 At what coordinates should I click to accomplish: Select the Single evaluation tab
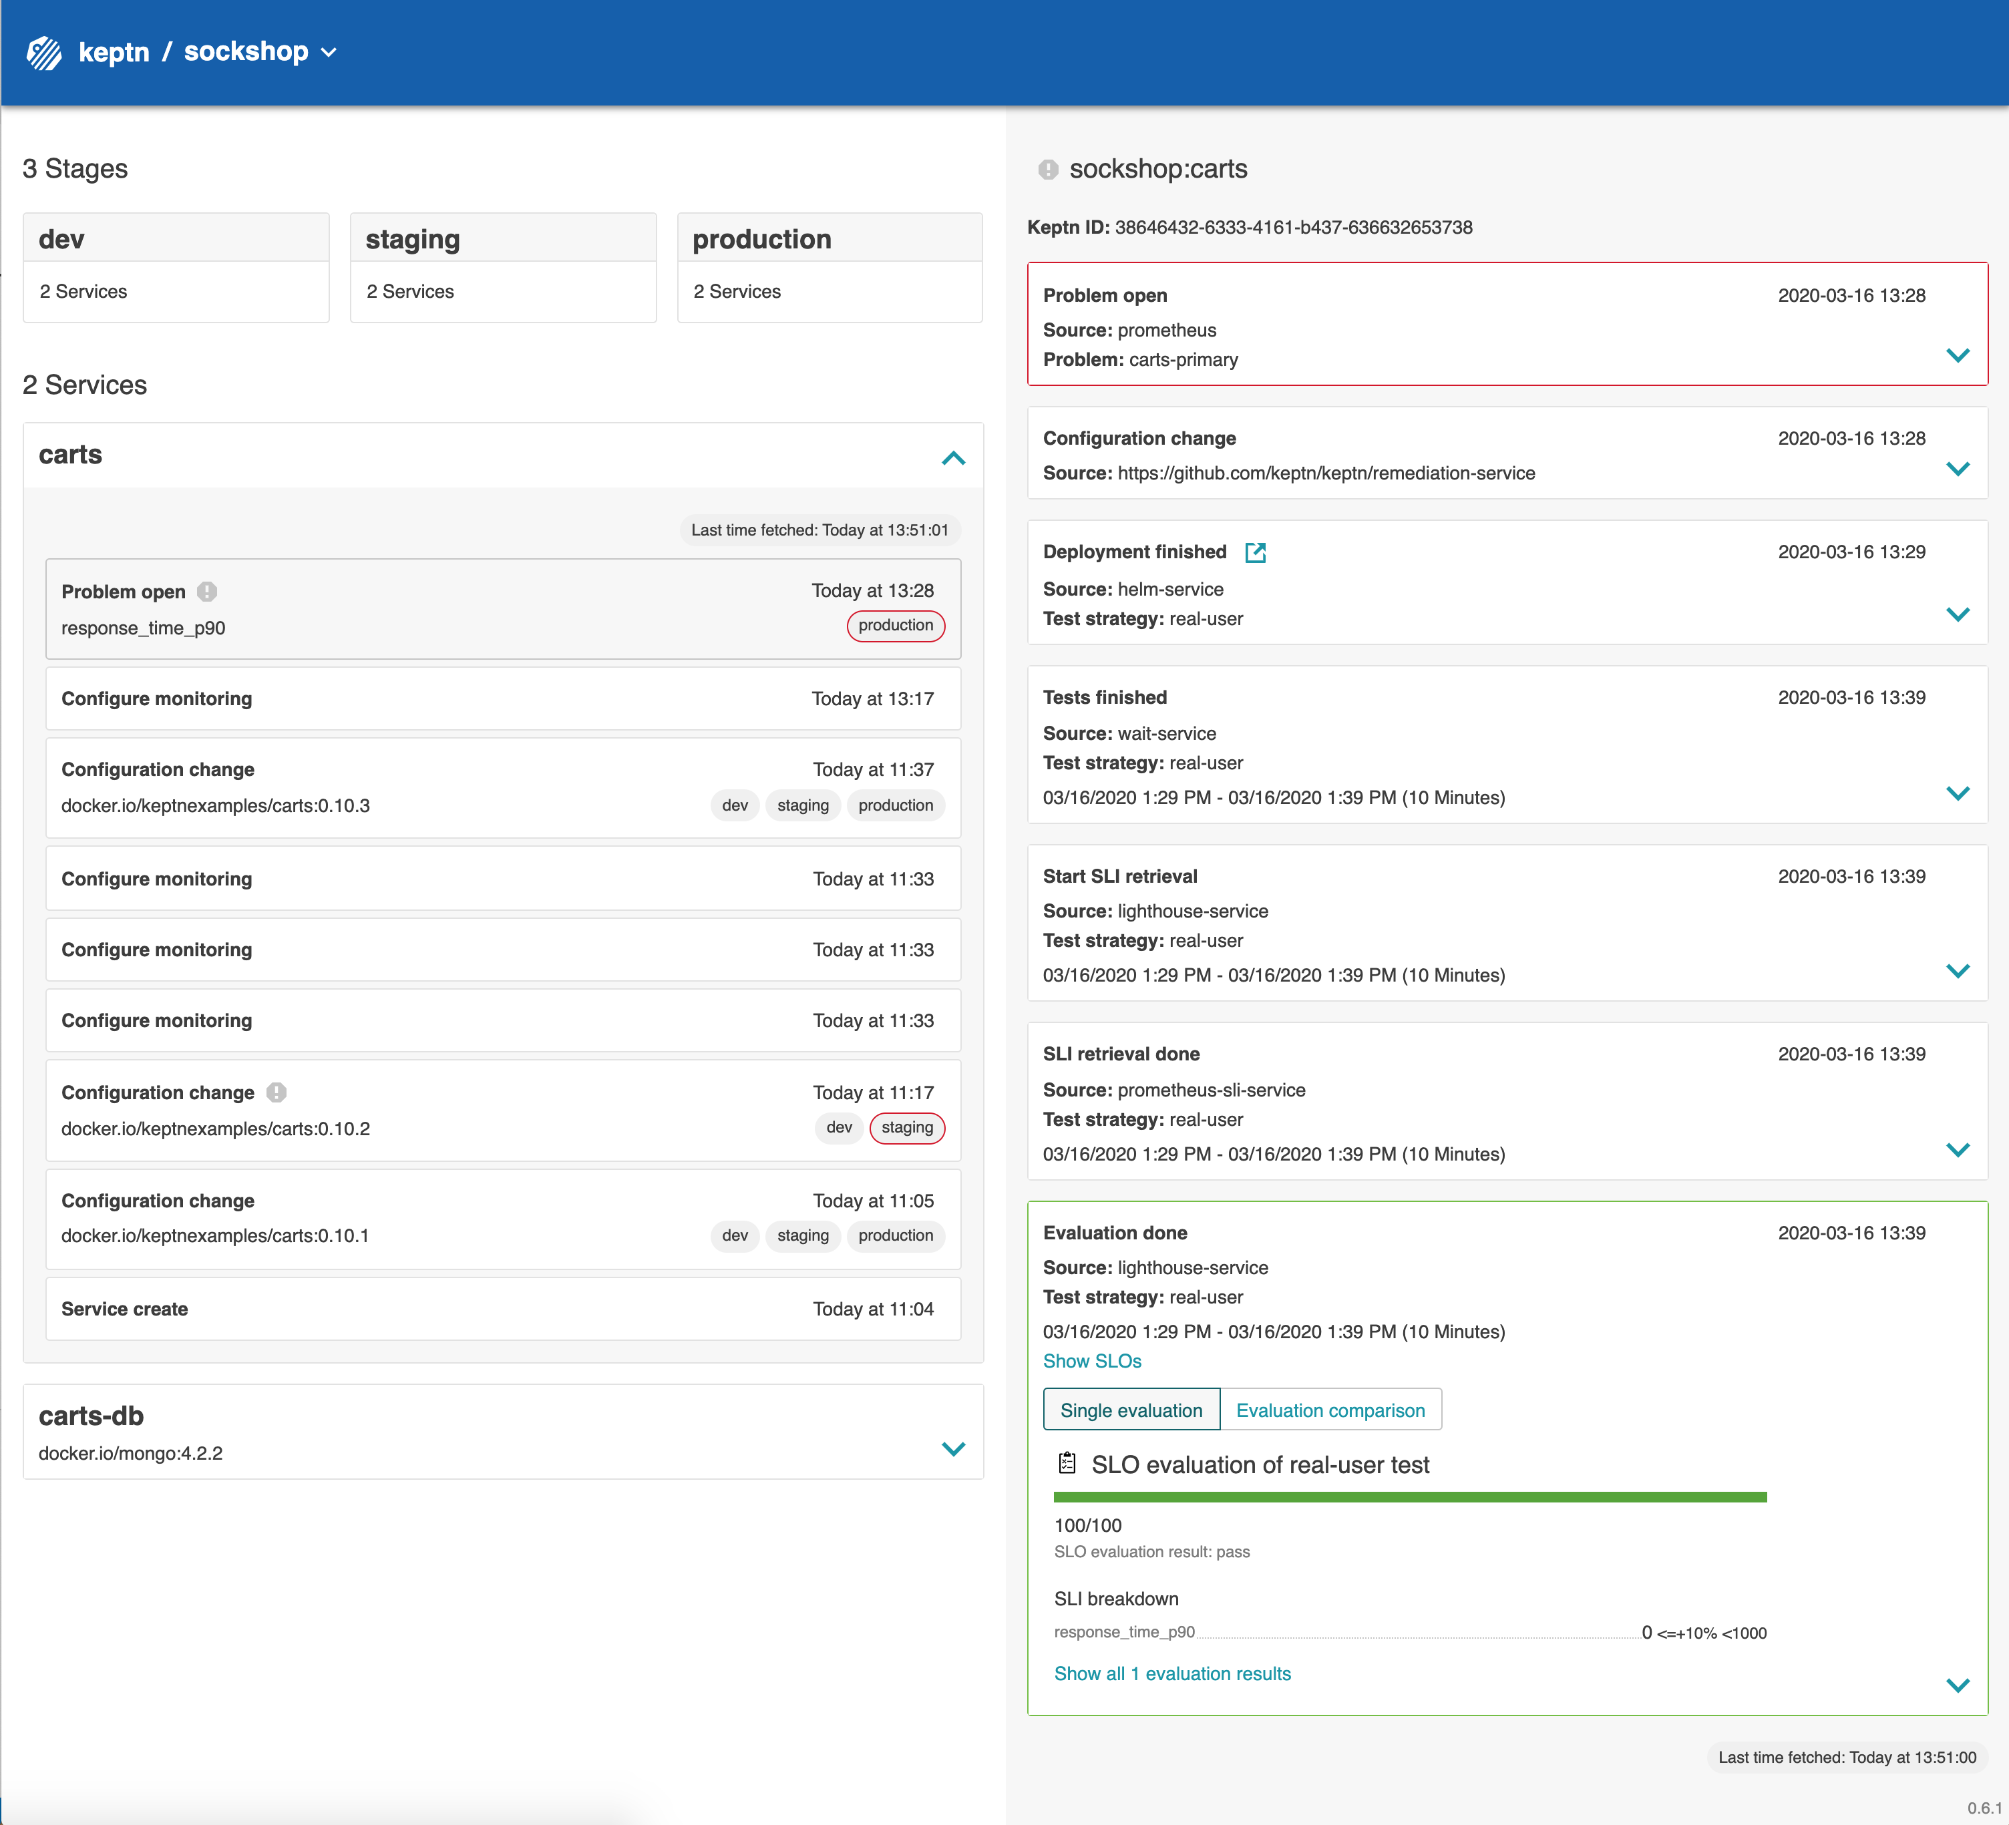1131,1410
